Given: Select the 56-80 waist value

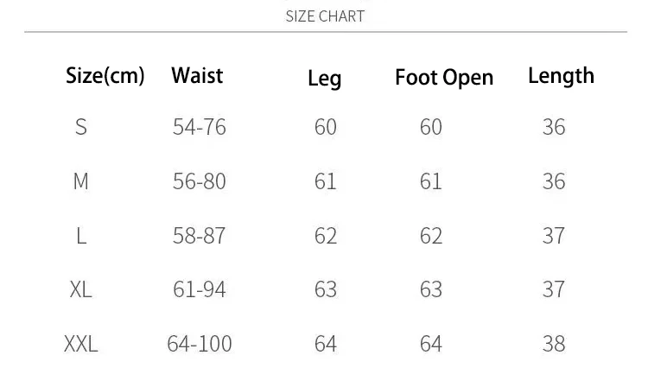Looking at the screenshot, I should 200,181.
